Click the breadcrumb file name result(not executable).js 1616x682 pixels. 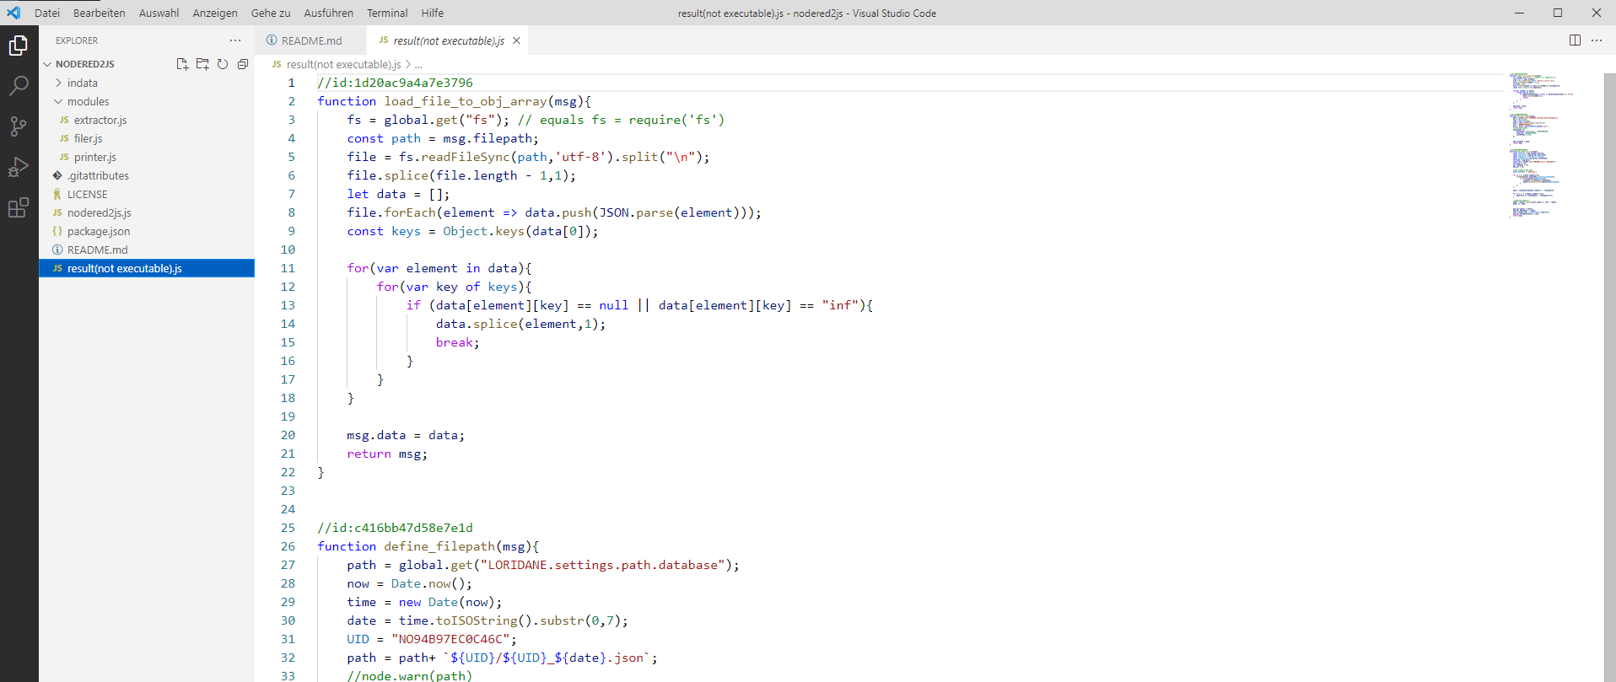click(343, 64)
